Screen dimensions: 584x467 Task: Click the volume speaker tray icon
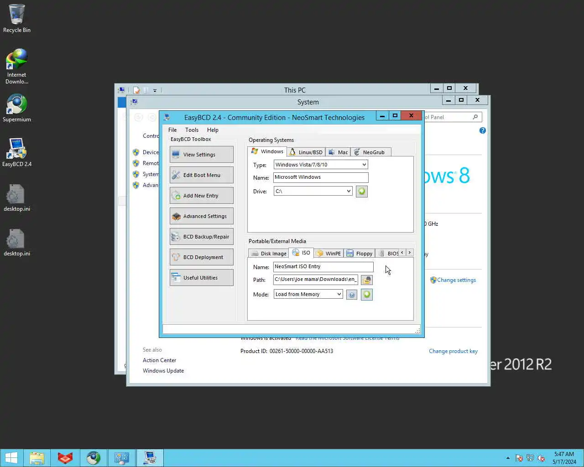pyautogui.click(x=541, y=458)
